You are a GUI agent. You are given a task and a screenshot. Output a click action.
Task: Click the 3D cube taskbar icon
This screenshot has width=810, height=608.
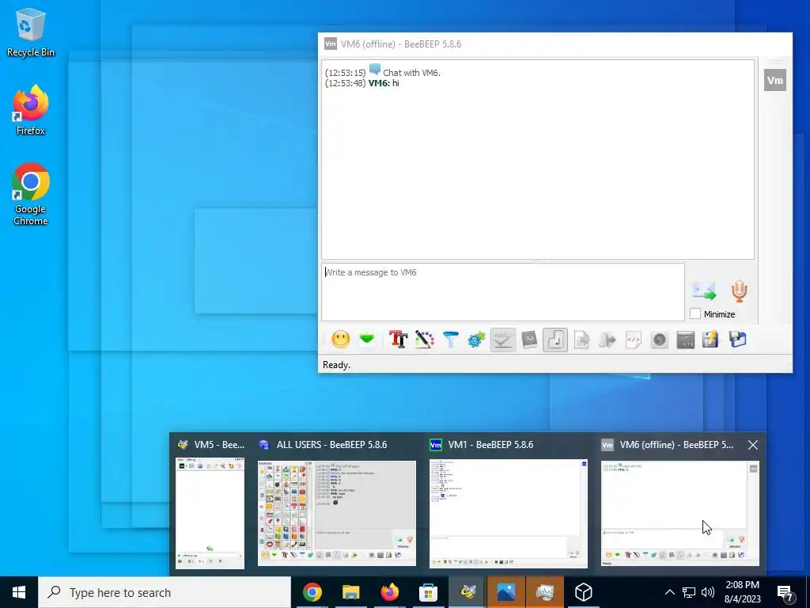coord(584,592)
